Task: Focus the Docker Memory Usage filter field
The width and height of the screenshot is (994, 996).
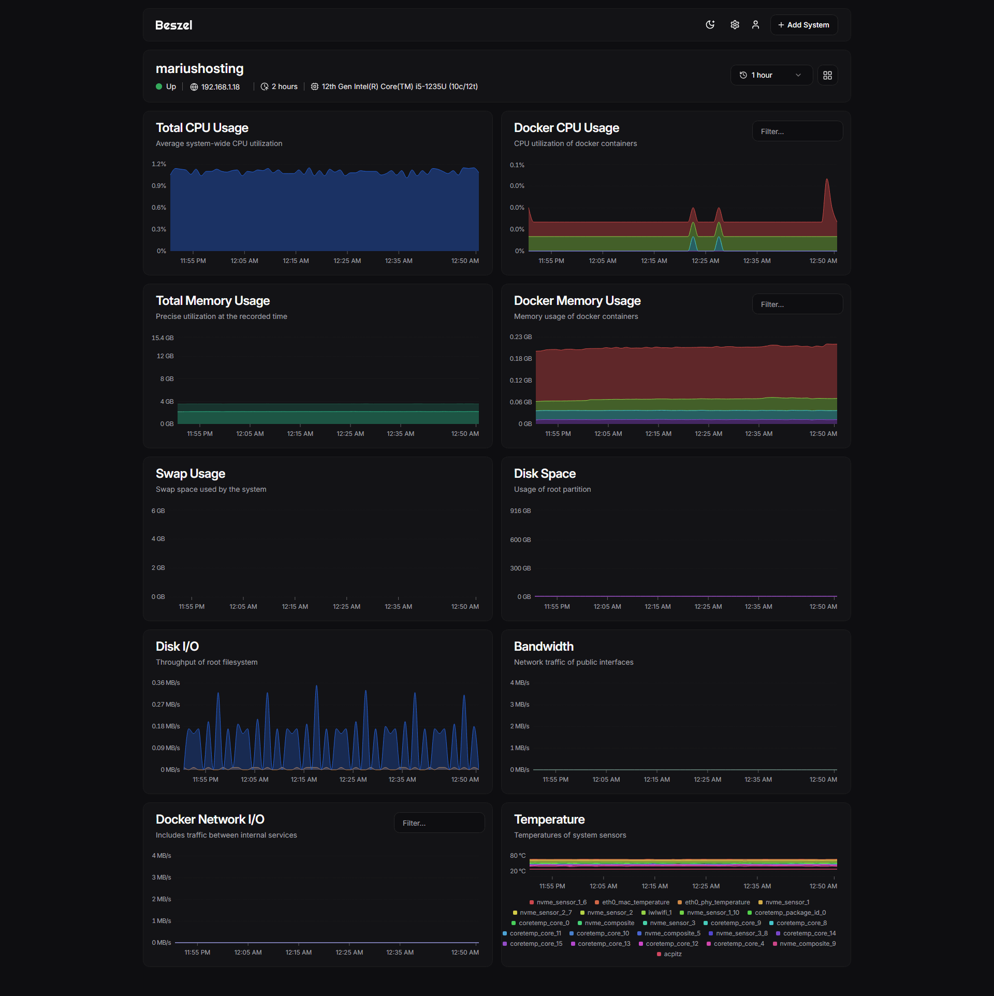Action: (797, 304)
